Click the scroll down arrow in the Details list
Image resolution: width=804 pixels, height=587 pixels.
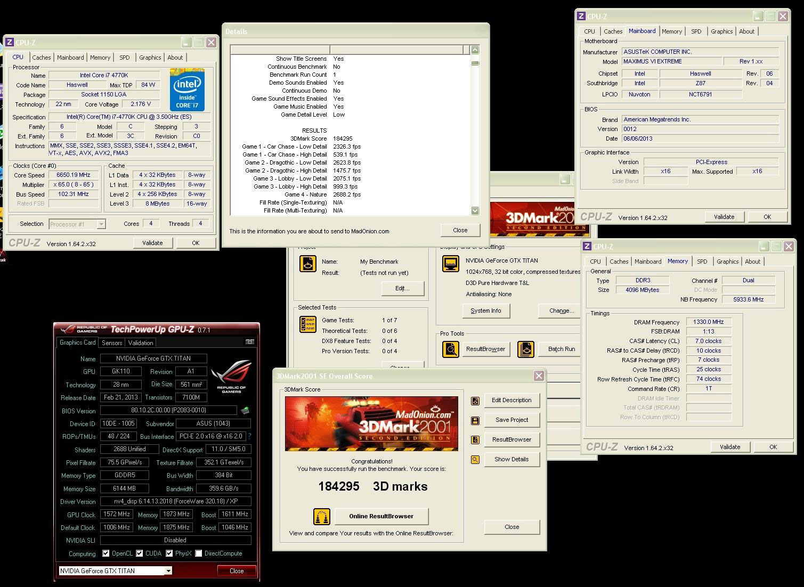coord(475,210)
